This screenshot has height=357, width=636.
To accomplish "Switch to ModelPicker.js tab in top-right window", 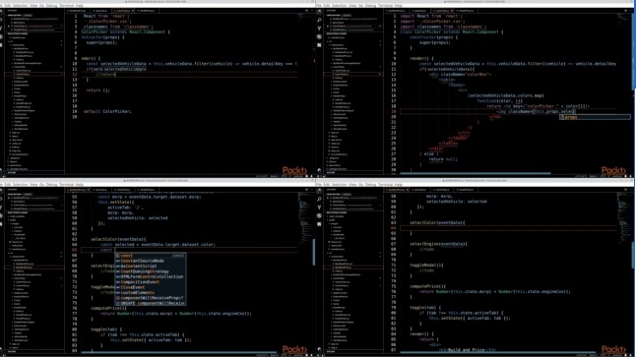I will (x=466, y=11).
